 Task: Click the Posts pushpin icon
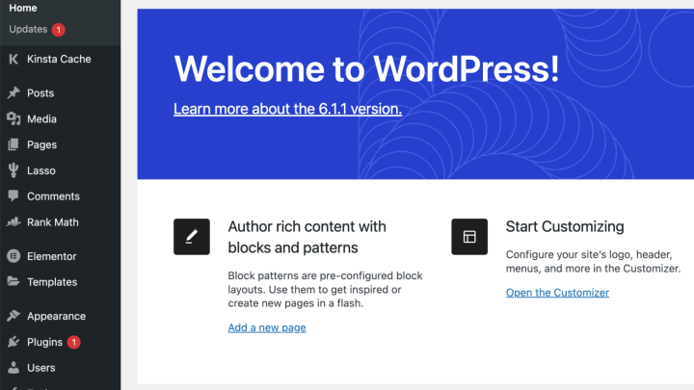tap(13, 92)
